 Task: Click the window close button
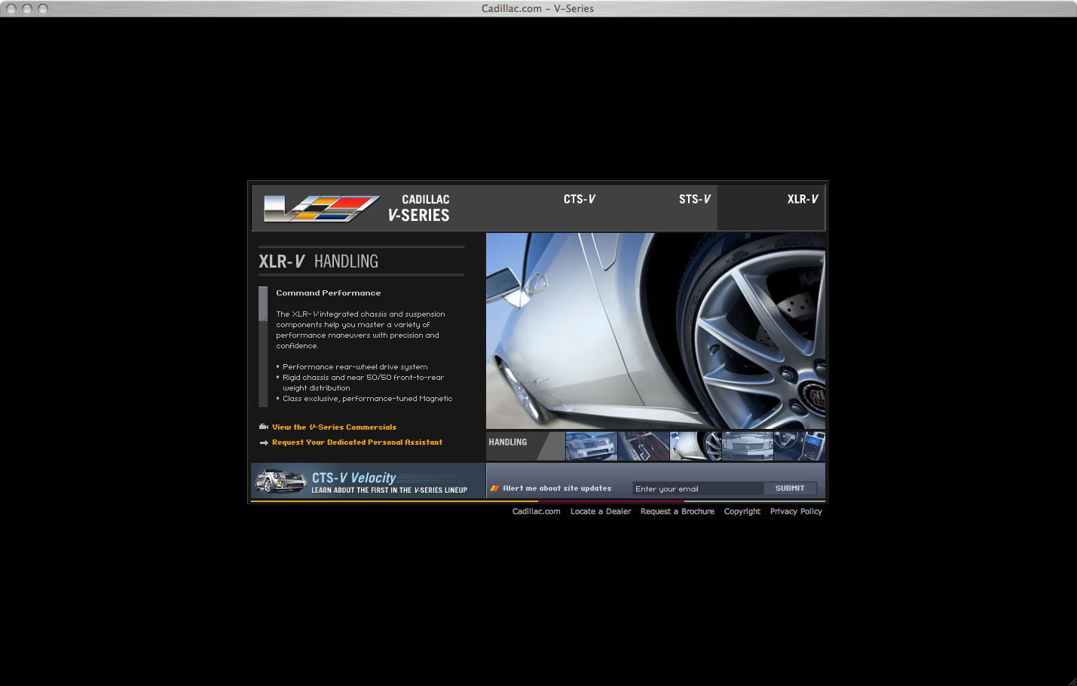(x=11, y=9)
